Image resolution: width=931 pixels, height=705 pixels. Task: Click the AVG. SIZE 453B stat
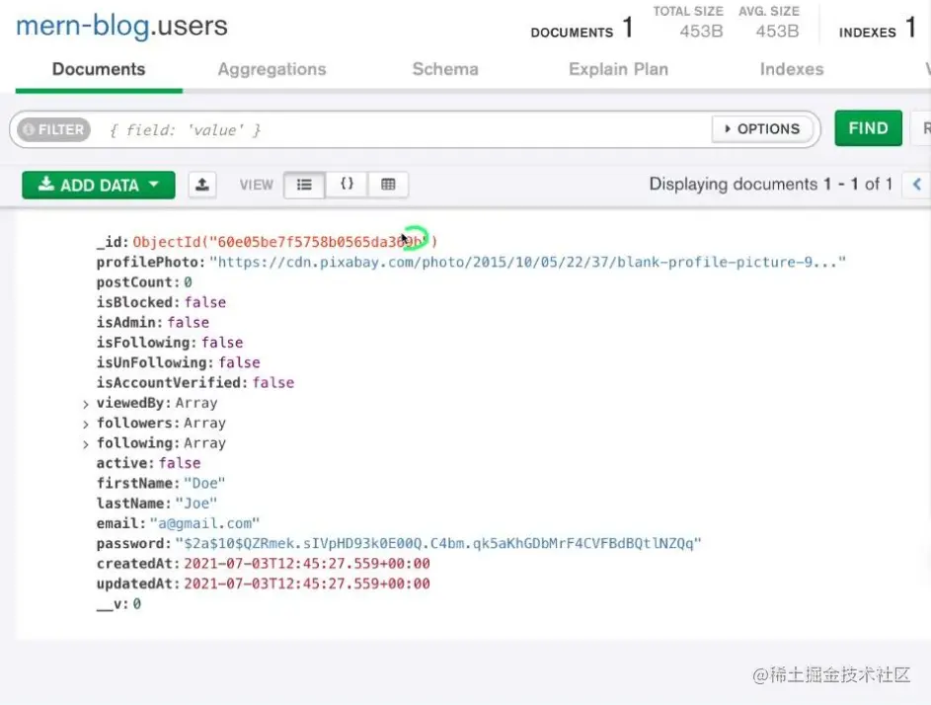(769, 22)
